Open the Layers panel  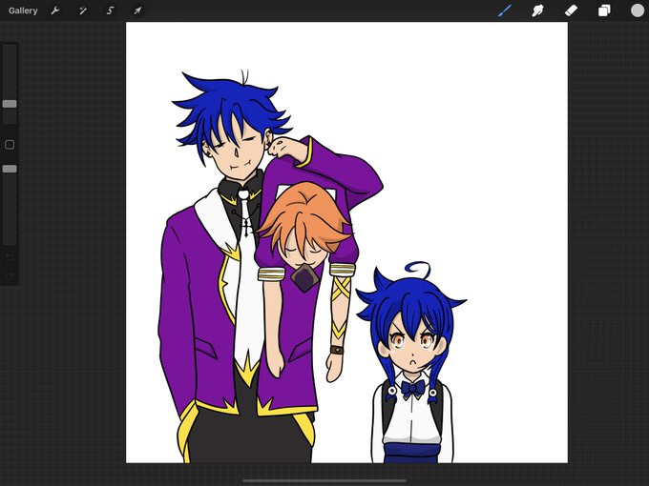coord(604,10)
